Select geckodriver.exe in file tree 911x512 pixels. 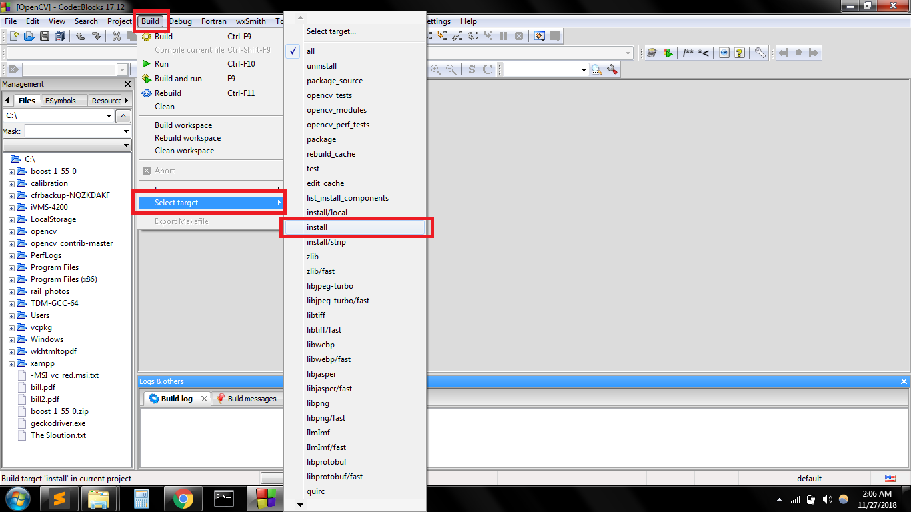(58, 423)
